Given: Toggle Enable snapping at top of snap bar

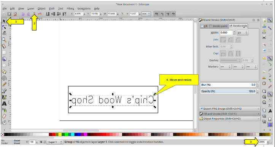Looking at the screenshot, I should tap(270, 21).
